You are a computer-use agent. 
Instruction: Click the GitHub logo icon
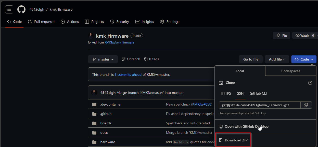pyautogui.click(x=21, y=9)
